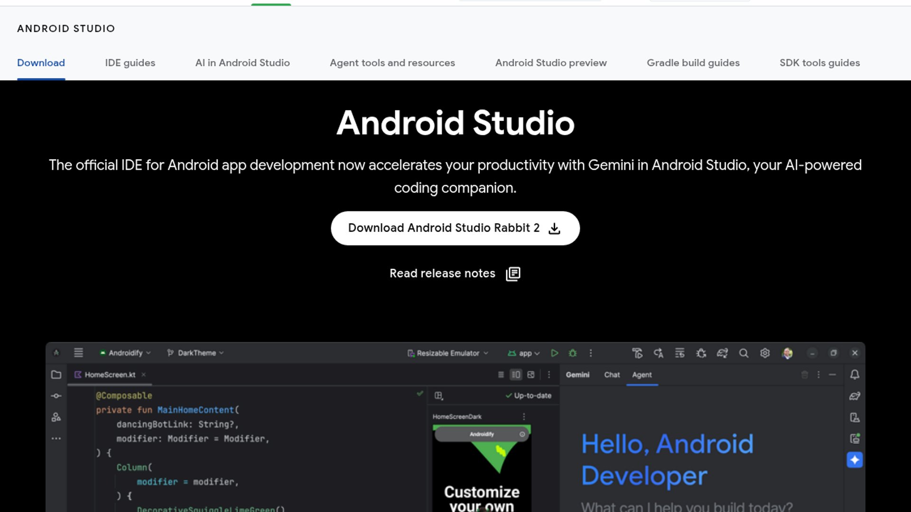Open More tool windows ellipsis
Screen dimensions: 911x512
[56, 439]
